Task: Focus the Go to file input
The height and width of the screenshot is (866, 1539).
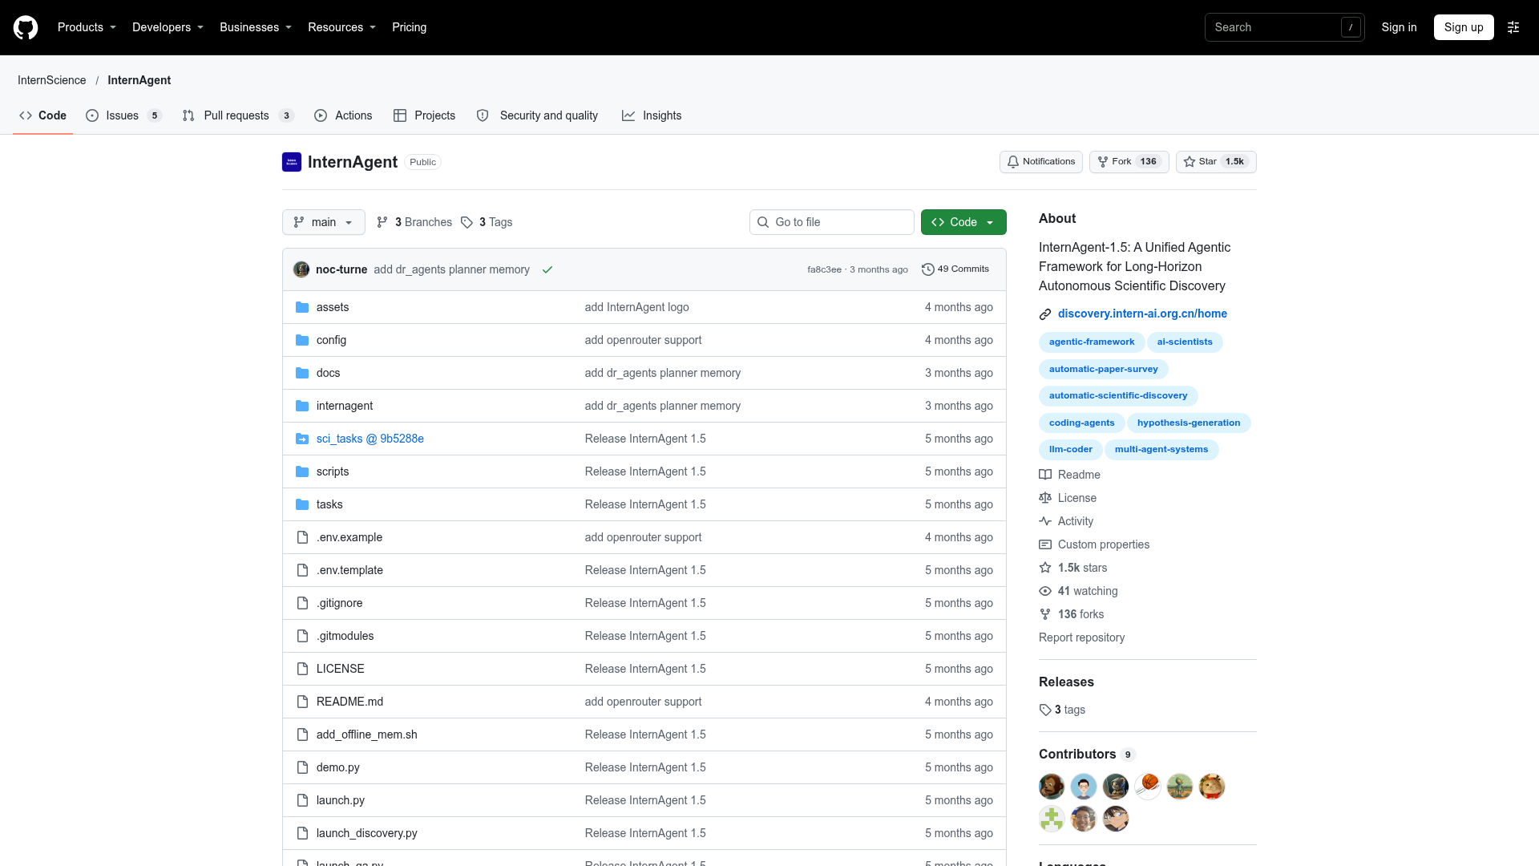Action: (832, 222)
